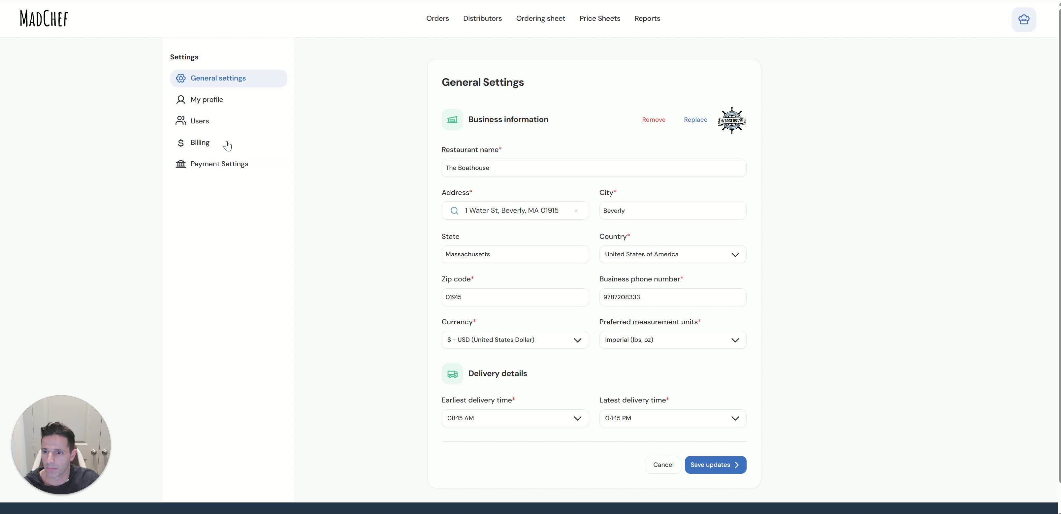Image resolution: width=1061 pixels, height=514 pixels.
Task: Click the Billing dollar icon
Action: point(181,143)
